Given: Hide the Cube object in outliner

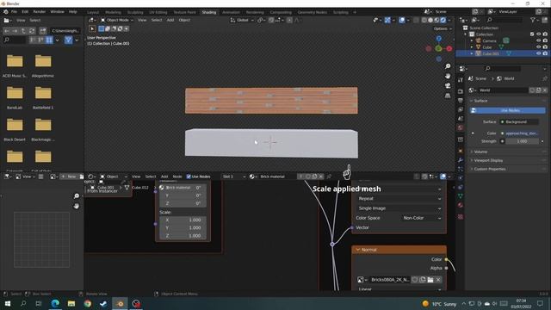Looking at the screenshot, I should coord(538,47).
